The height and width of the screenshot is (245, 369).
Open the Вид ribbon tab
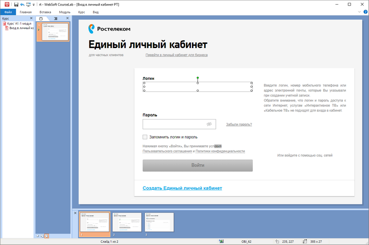[x=95, y=12]
